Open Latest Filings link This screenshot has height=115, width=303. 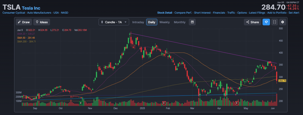(257, 13)
